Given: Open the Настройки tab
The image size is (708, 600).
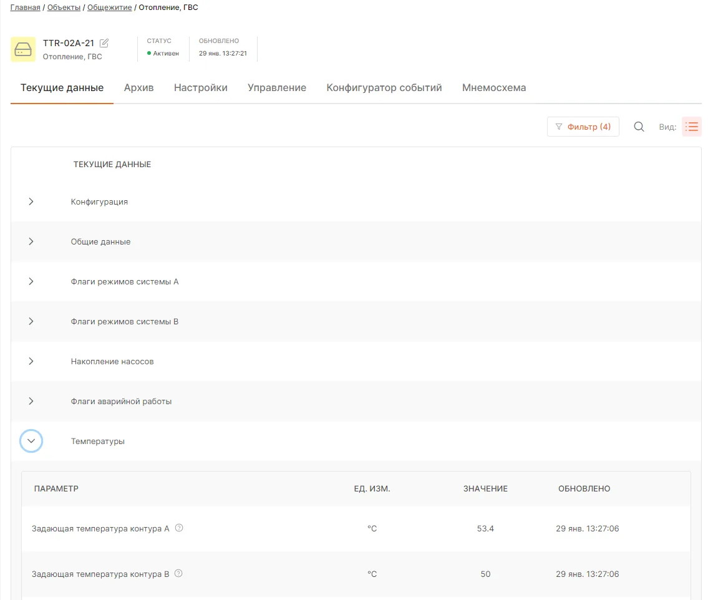Looking at the screenshot, I should (x=200, y=87).
